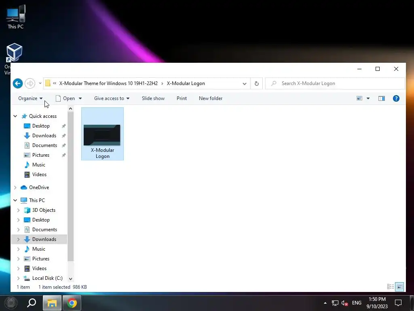Open OneDrive in navigation pane
414x311 pixels.
point(39,187)
